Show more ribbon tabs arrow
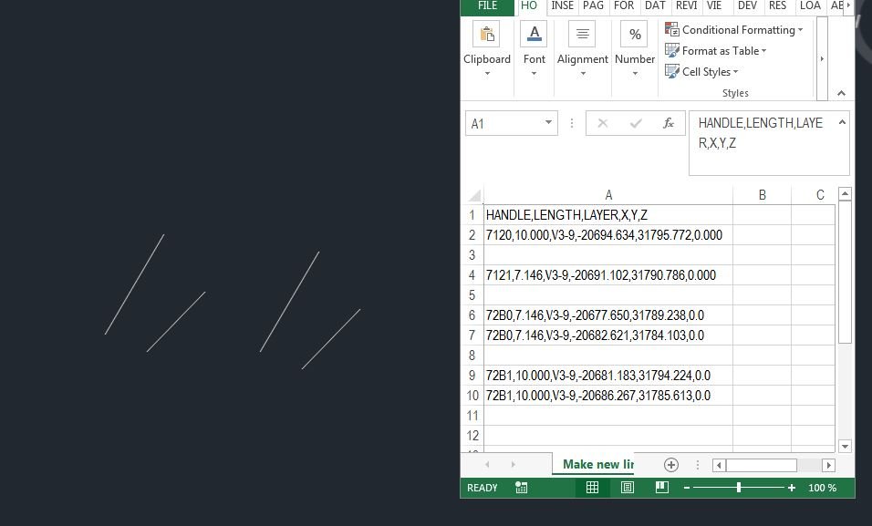Viewport: 872px width, 526px height. pos(848,5)
